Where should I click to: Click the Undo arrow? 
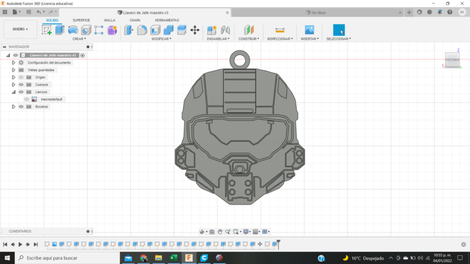click(x=39, y=12)
